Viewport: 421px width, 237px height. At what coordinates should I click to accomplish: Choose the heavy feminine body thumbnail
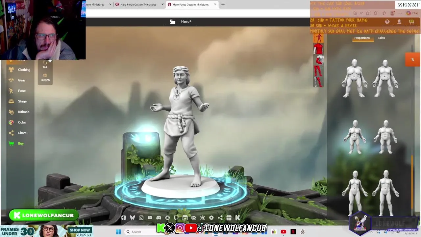tap(354, 78)
